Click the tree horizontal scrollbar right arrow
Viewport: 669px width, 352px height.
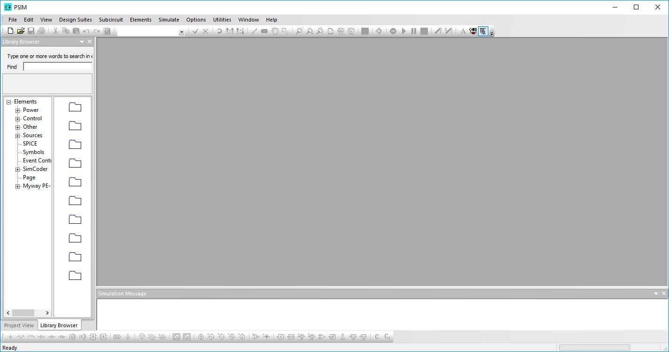tap(47, 313)
